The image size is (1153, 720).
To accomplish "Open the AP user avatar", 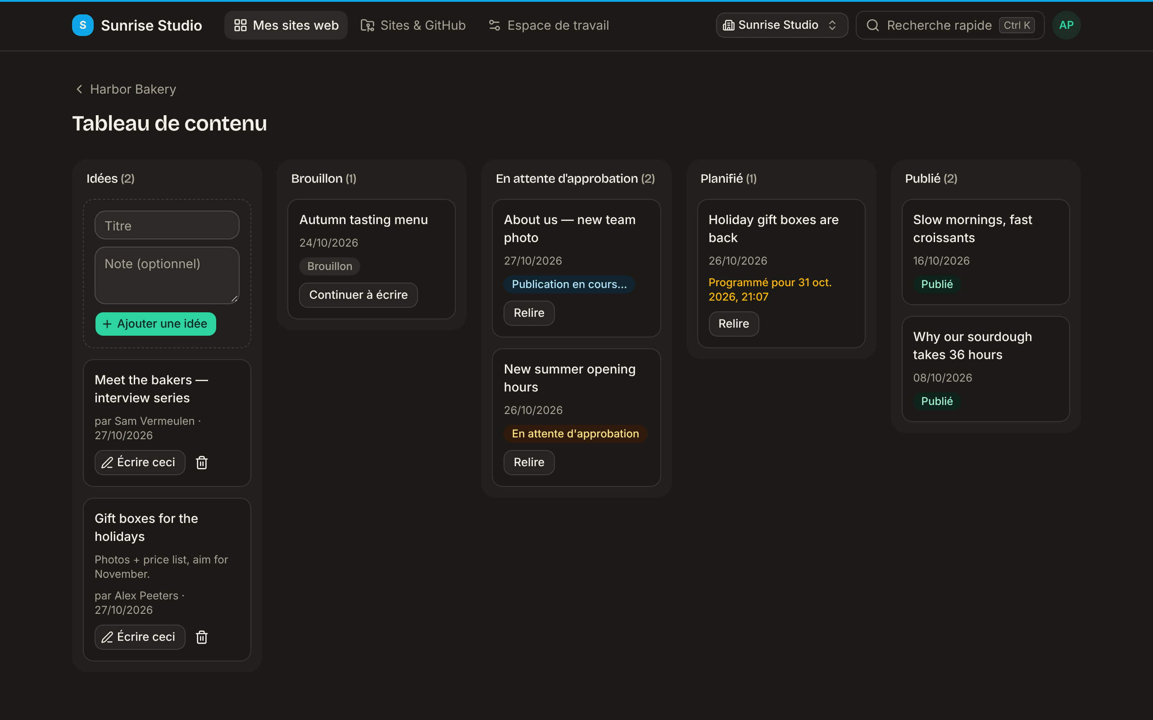I will (x=1066, y=25).
